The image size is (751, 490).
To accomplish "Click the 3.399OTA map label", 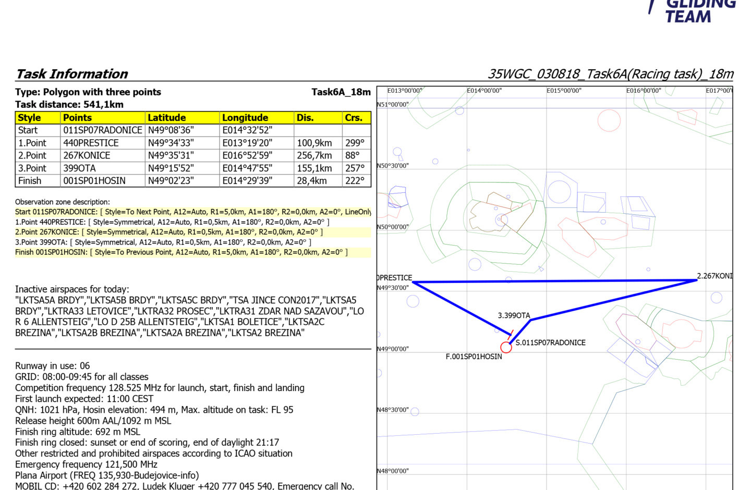I will click(514, 315).
